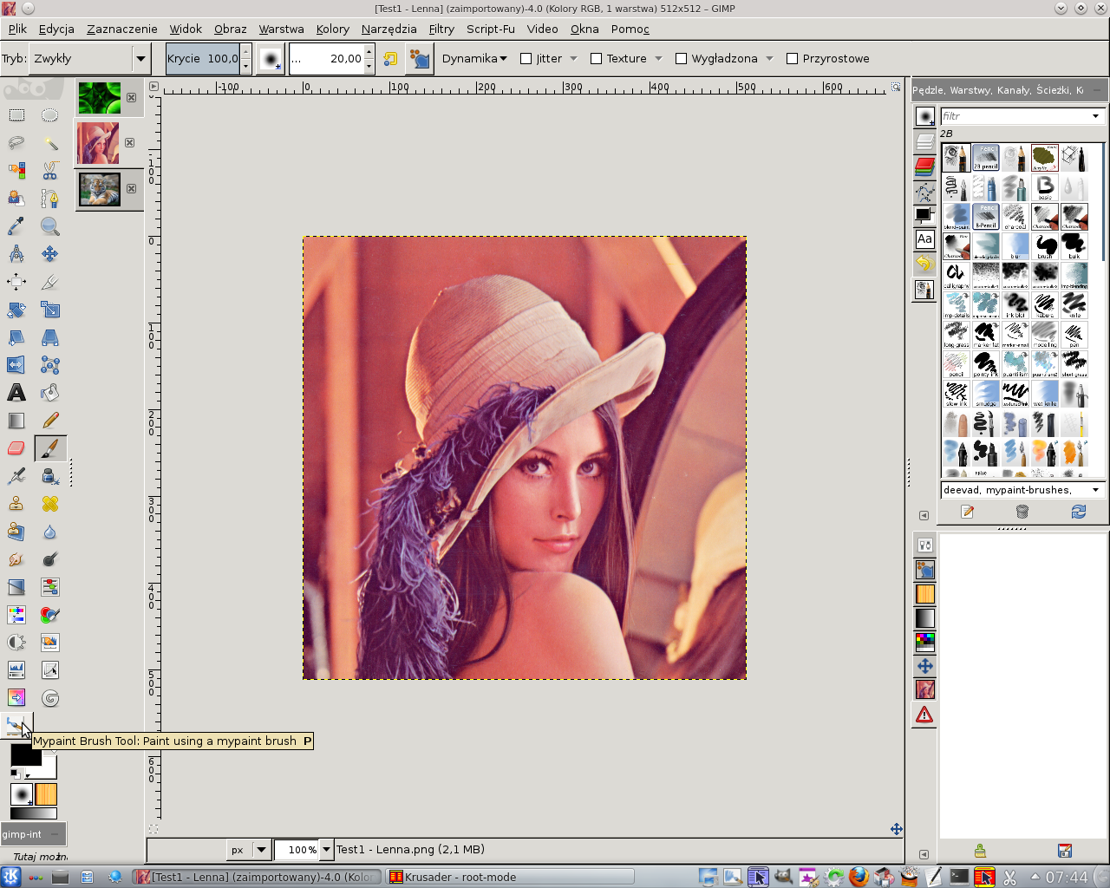Refresh the mypaint brushes list
The image size is (1110, 888).
(1079, 513)
